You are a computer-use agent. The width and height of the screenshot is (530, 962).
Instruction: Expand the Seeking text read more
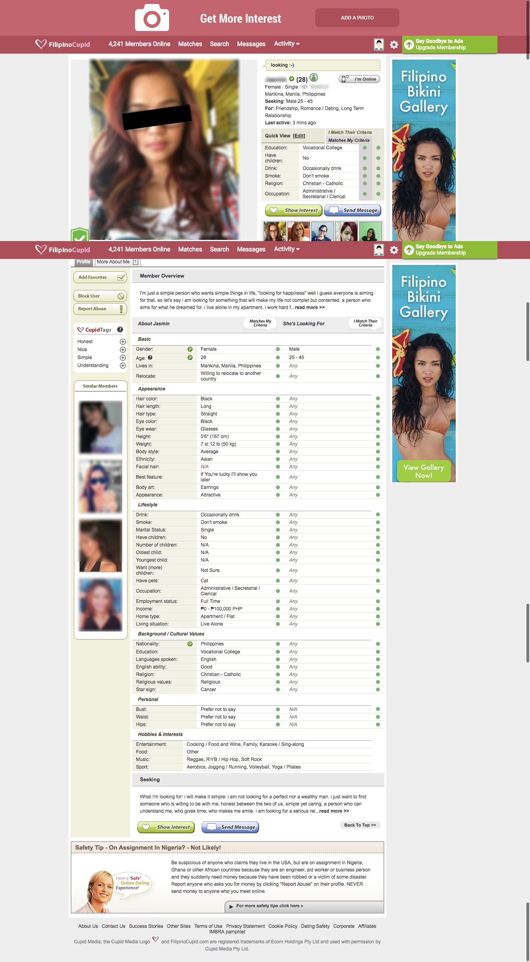pos(334,811)
